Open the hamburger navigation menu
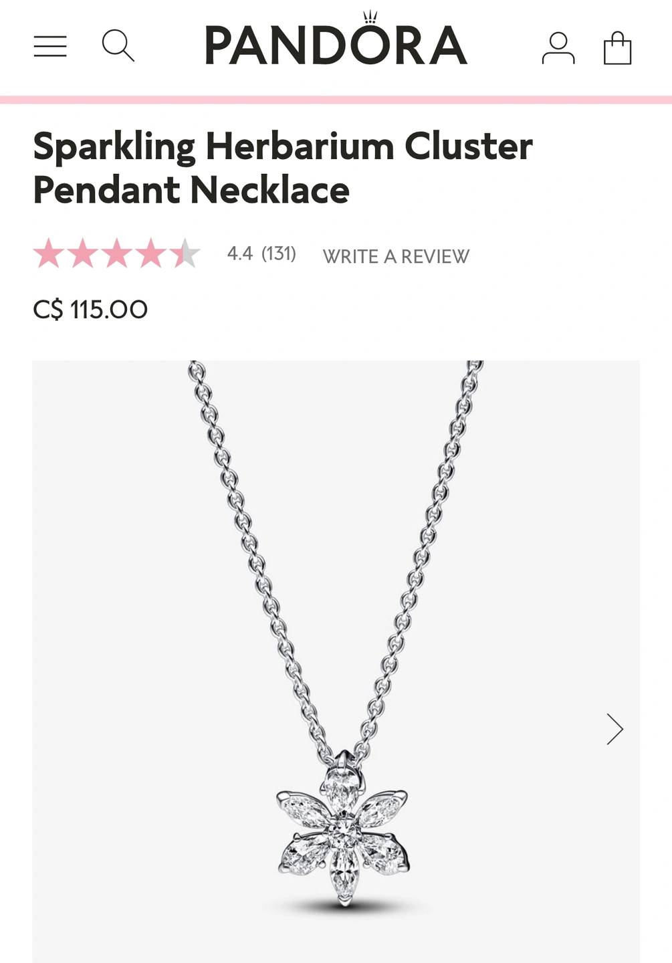This screenshot has width=672, height=963. (x=50, y=46)
